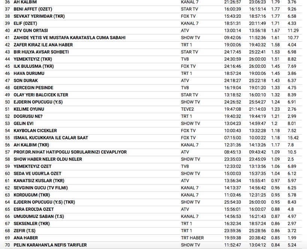Viewport: 307px width, 249px height.
Task: Select PELIN KARAHAN'LA NEFIS TARIFLER title
Action: (x=50, y=245)
